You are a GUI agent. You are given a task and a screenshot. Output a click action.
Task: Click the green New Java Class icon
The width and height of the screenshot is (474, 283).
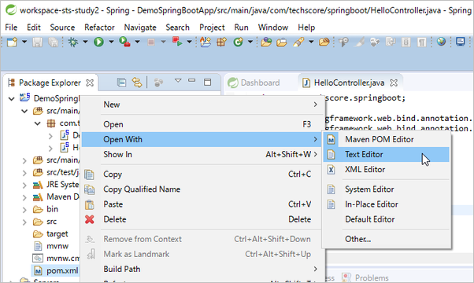[x=239, y=42]
